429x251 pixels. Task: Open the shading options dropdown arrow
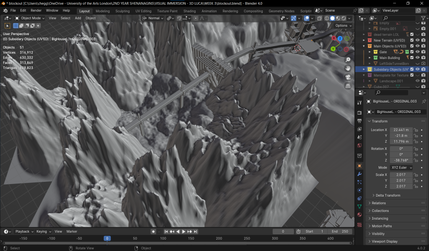(x=349, y=18)
